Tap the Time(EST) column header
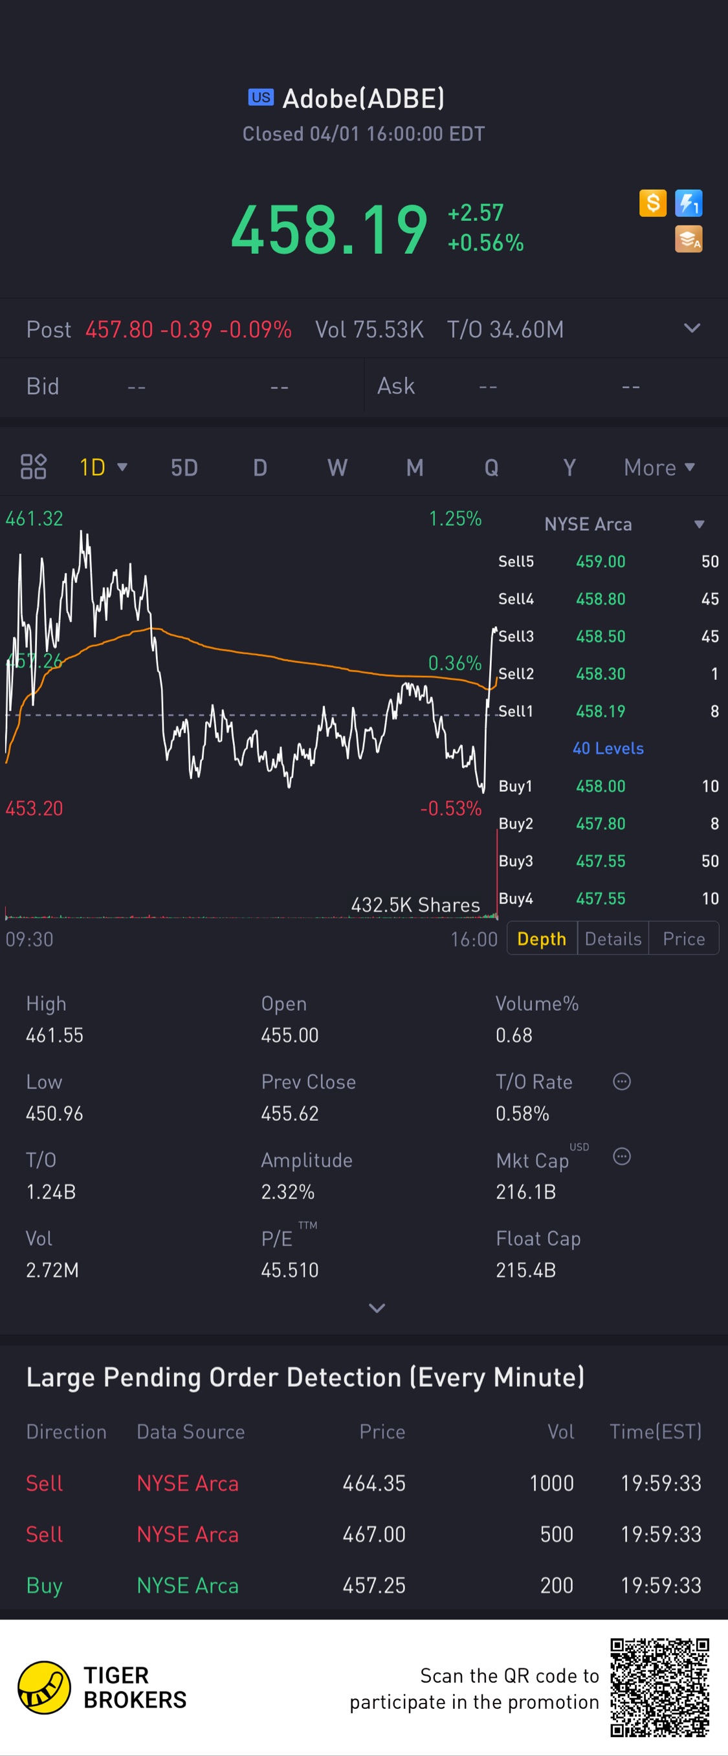 tap(655, 1432)
